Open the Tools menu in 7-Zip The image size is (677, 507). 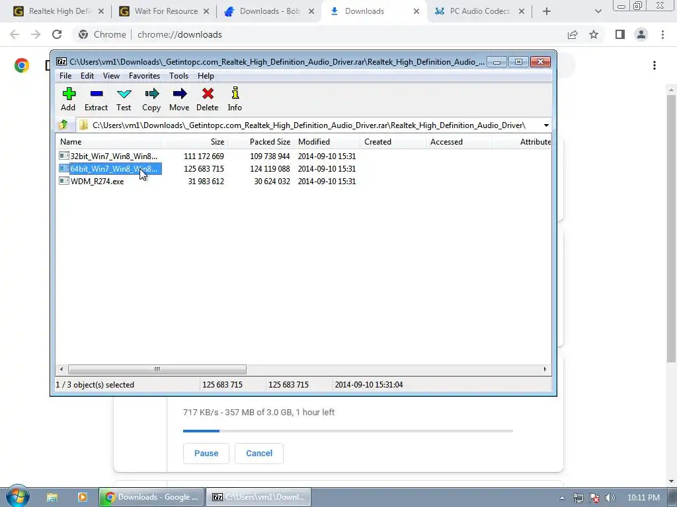(179, 76)
